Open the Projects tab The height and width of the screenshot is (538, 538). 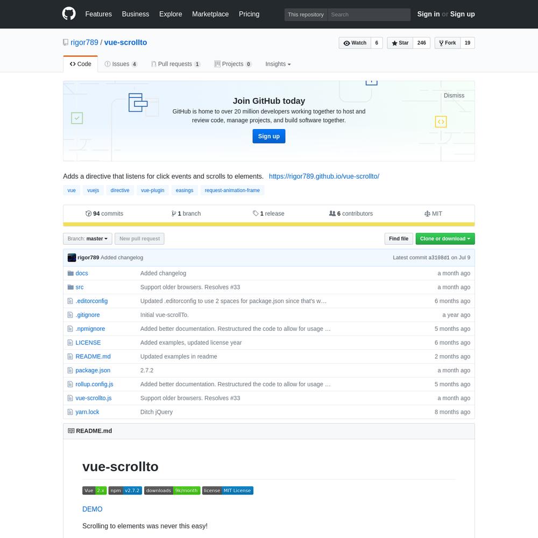[x=232, y=64]
